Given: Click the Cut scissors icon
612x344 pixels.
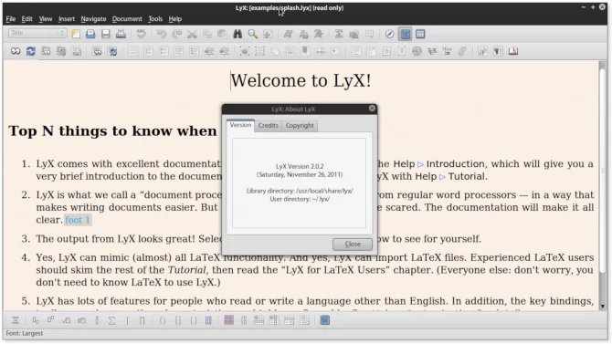Looking at the screenshot, I should click(192, 34).
